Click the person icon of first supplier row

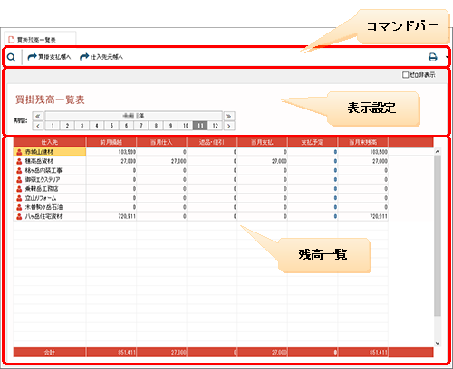[x=19, y=152]
